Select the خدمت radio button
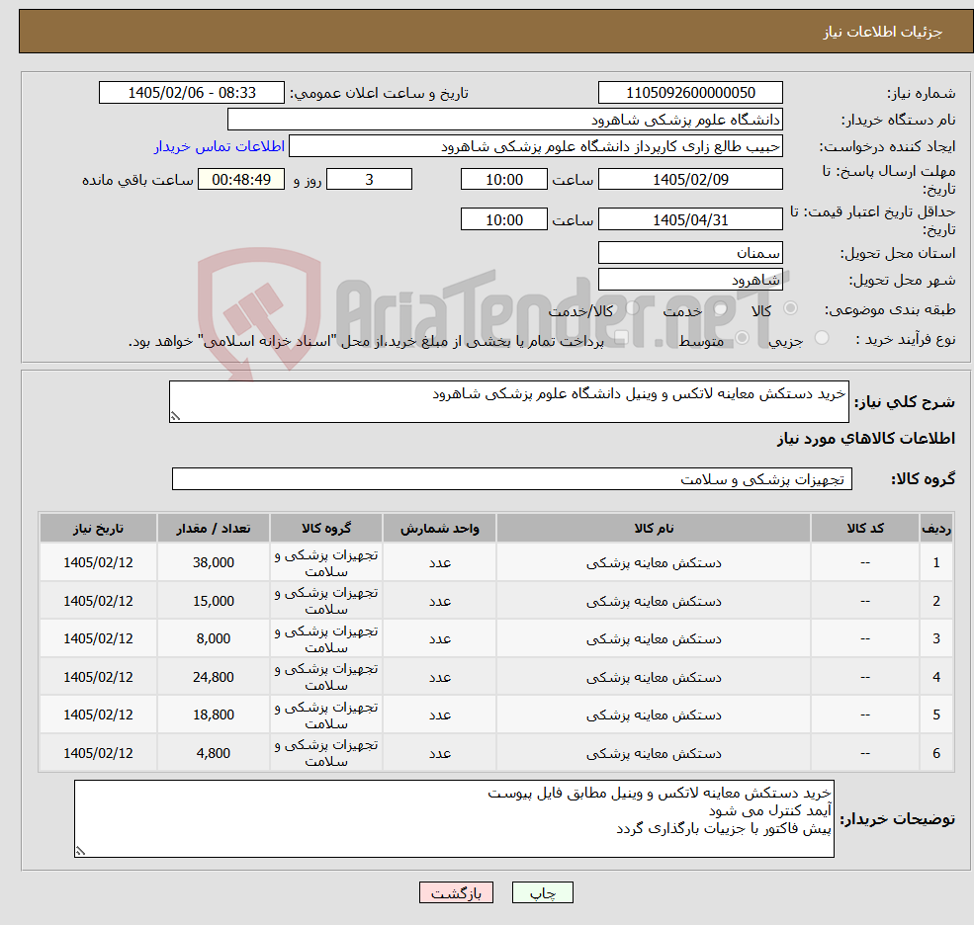 click(721, 308)
